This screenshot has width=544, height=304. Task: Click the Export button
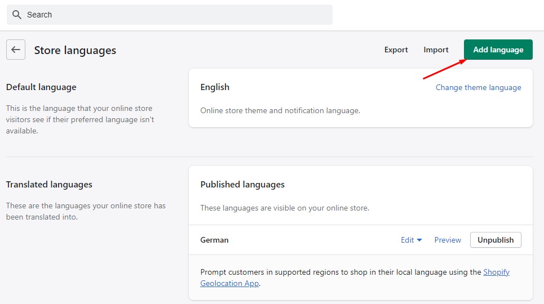point(396,50)
